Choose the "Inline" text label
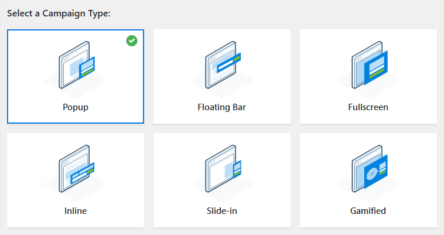Screen dimensions: 444x235 click(x=76, y=211)
